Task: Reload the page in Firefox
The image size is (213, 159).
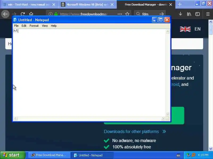Action: pyautogui.click(x=23, y=14)
